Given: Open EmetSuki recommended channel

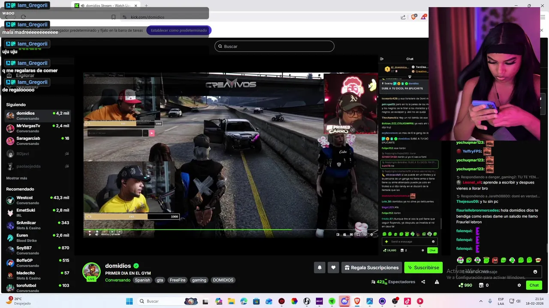Looking at the screenshot, I should (37, 213).
